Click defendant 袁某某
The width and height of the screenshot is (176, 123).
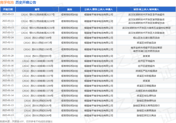pyautogui.click(x=146, y=56)
